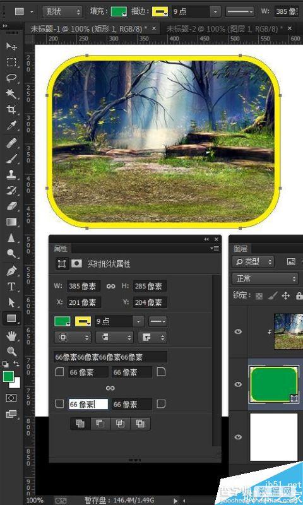Select the Pen tool

pos(11,271)
